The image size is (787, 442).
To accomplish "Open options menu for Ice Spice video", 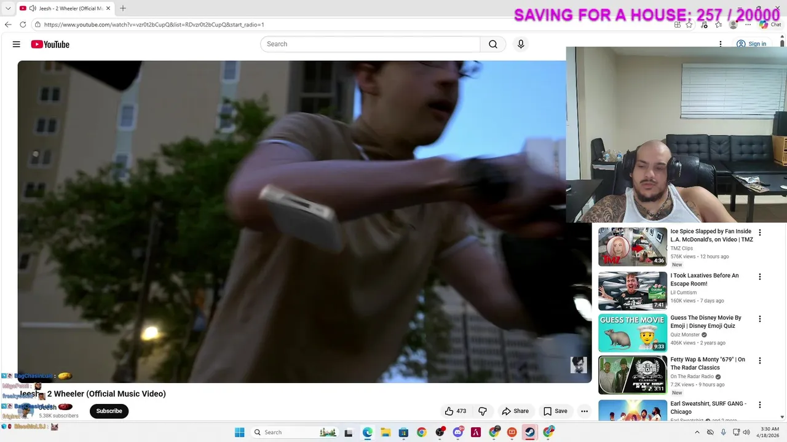I will [760, 233].
